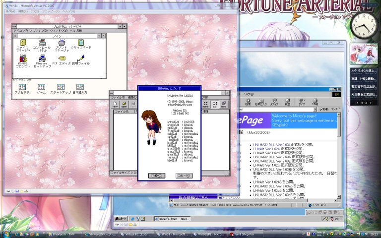Click the minimize arrow of プログラム マネージャ window
The width and height of the screenshot is (381, 238).
(120, 26)
